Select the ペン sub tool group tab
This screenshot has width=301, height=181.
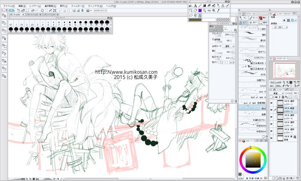pos(243,18)
